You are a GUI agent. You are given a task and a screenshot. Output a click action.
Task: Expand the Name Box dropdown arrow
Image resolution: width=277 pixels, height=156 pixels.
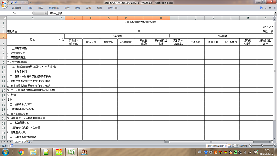point(30,13)
